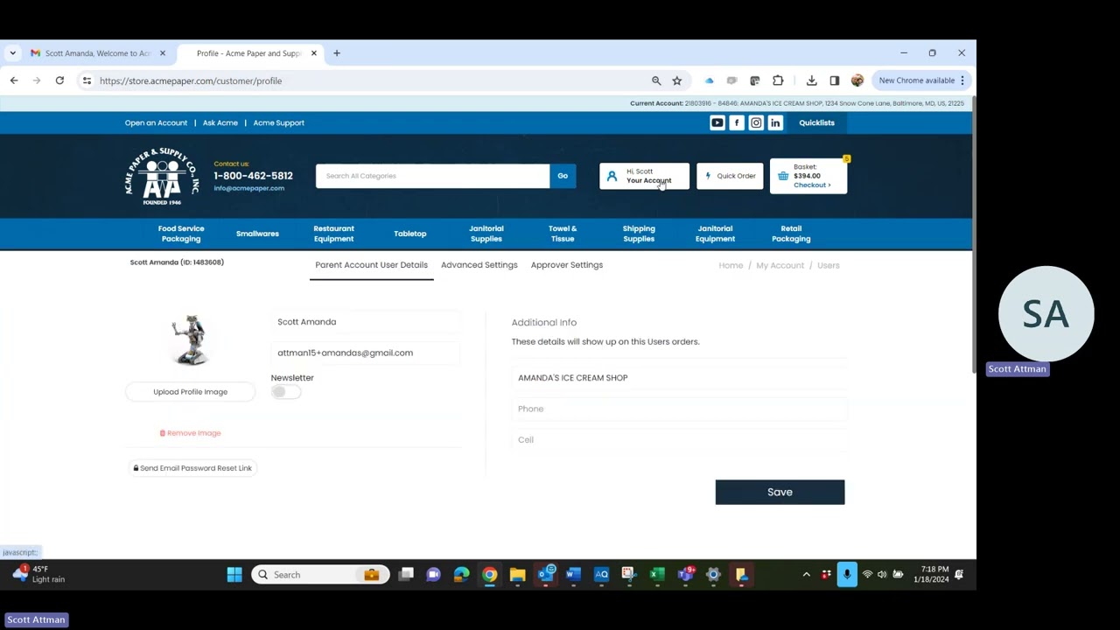
Task: Open Excel from the taskbar
Action: pos(657,575)
